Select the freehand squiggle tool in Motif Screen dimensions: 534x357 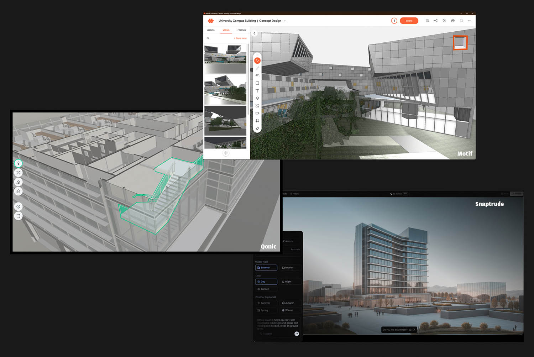pyautogui.click(x=257, y=75)
